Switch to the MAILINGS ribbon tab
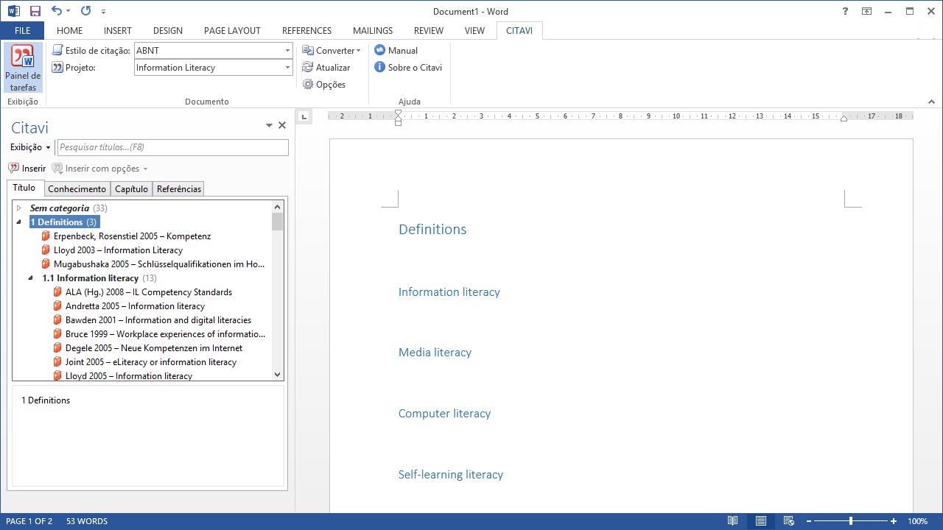The image size is (943, 530). tap(373, 31)
